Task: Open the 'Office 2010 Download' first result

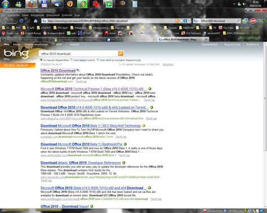Action: point(58,71)
